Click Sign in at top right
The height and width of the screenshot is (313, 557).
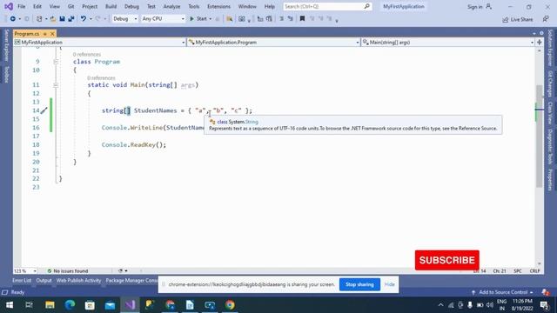tap(480, 7)
